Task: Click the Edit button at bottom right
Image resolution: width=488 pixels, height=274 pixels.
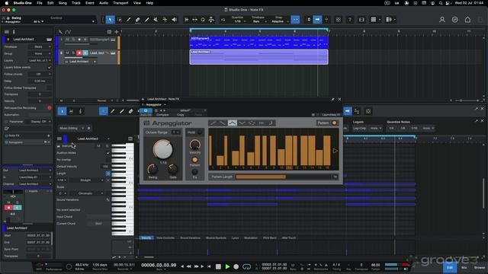Action: pos(450,267)
